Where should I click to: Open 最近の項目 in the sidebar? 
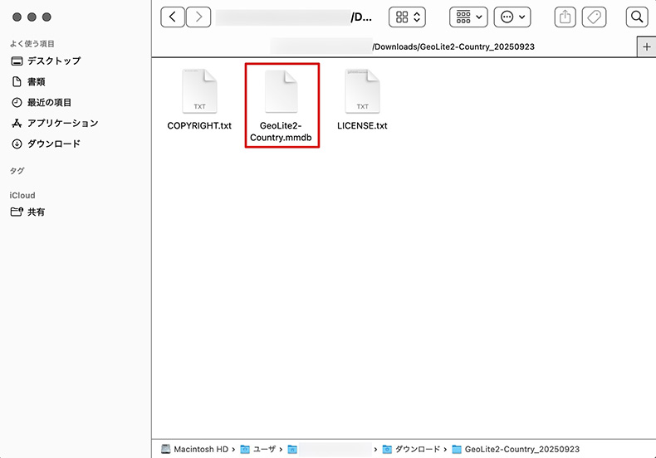pyautogui.click(x=42, y=102)
